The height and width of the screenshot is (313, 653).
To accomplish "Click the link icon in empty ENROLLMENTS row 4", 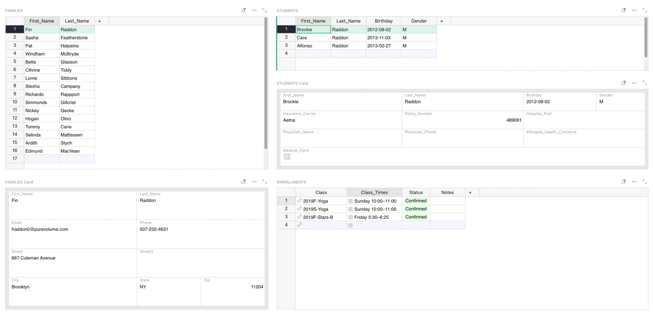I will [x=300, y=225].
